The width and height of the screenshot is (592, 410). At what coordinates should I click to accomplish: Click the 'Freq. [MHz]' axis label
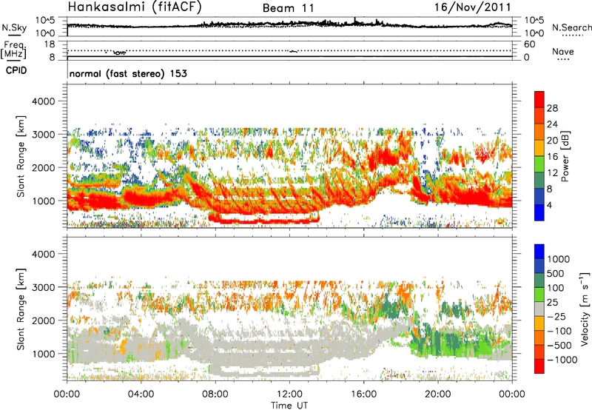(14, 50)
